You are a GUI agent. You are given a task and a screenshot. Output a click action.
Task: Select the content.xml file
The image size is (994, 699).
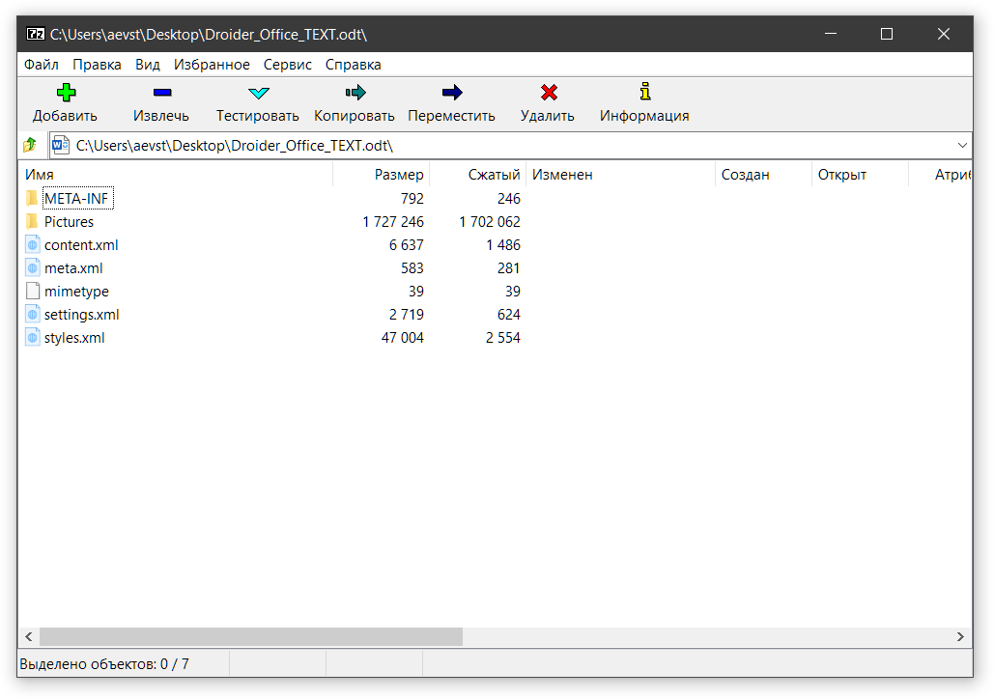tap(81, 245)
